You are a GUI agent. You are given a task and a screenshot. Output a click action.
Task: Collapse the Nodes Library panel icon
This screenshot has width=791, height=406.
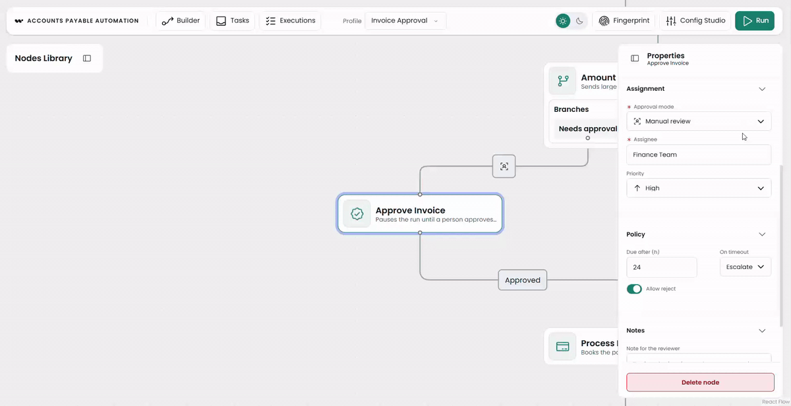tap(87, 59)
